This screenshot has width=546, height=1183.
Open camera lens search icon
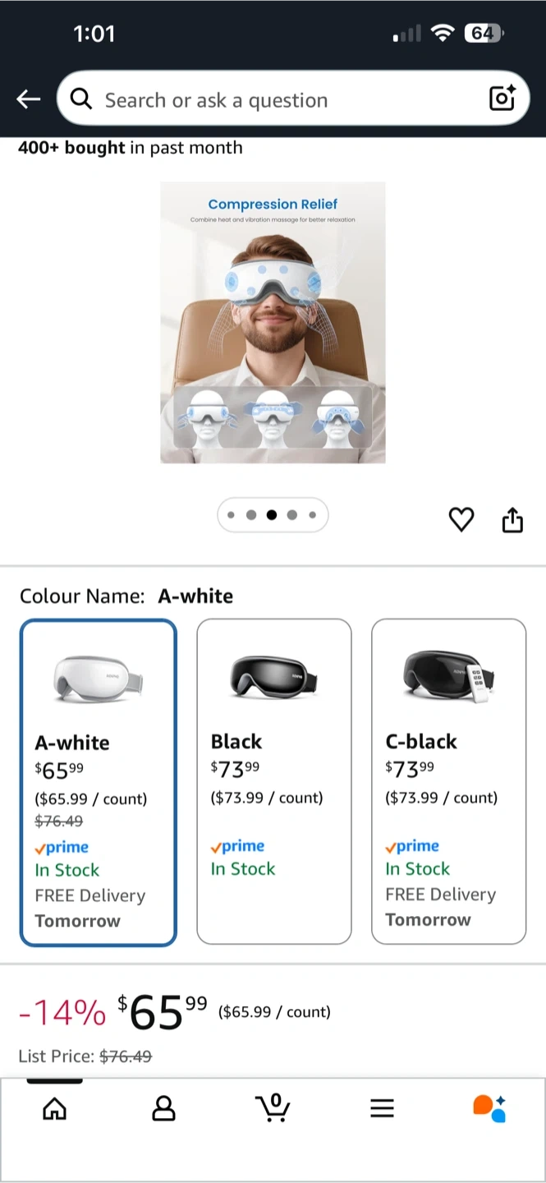click(x=502, y=99)
